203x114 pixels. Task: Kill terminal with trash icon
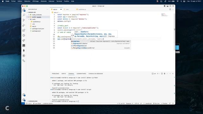point(165,73)
